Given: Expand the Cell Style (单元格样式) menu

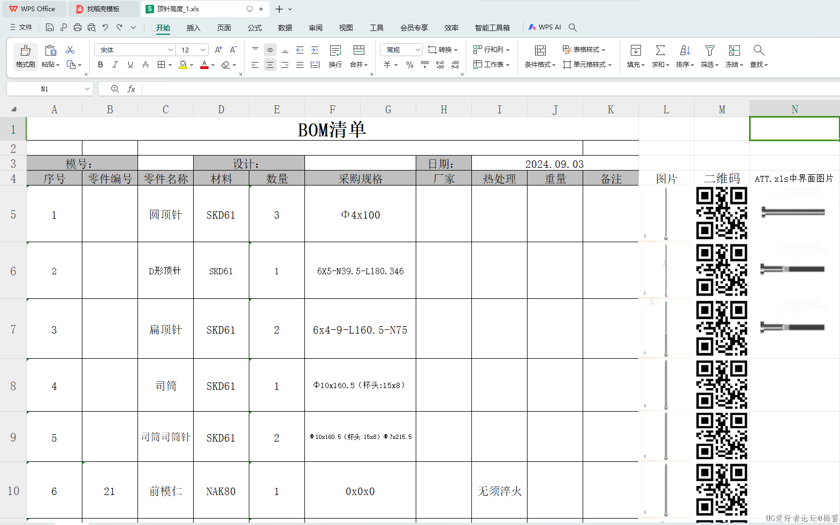Looking at the screenshot, I should [x=587, y=65].
